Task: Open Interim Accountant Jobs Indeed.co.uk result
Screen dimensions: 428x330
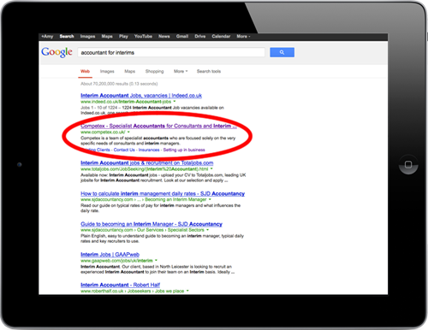Action: coord(141,96)
